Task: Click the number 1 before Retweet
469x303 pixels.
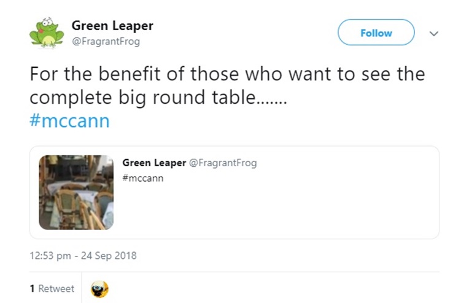Action: coord(32,289)
